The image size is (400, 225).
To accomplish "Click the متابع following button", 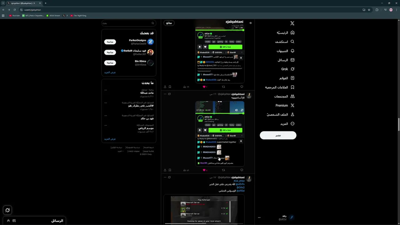I will pos(169,23).
